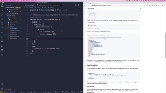Click the AWS status bar item
This screenshot has width=166, height=93.
[11, 92]
